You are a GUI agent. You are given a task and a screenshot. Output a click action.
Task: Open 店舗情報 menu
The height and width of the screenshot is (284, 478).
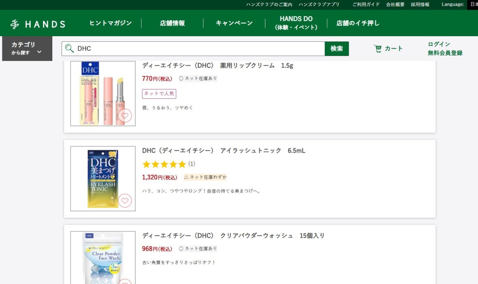(x=172, y=23)
